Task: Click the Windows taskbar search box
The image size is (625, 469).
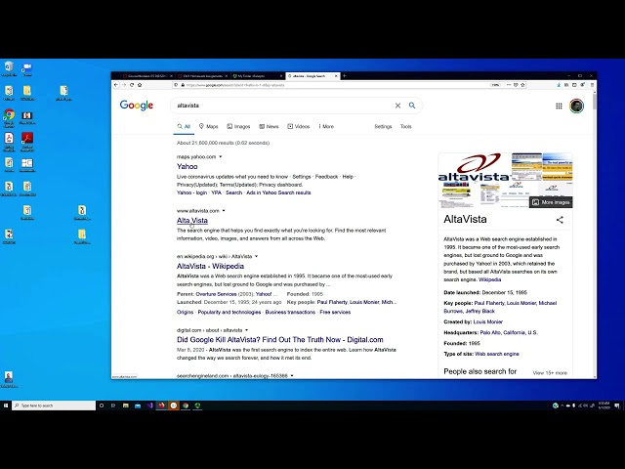Action: coord(54,405)
